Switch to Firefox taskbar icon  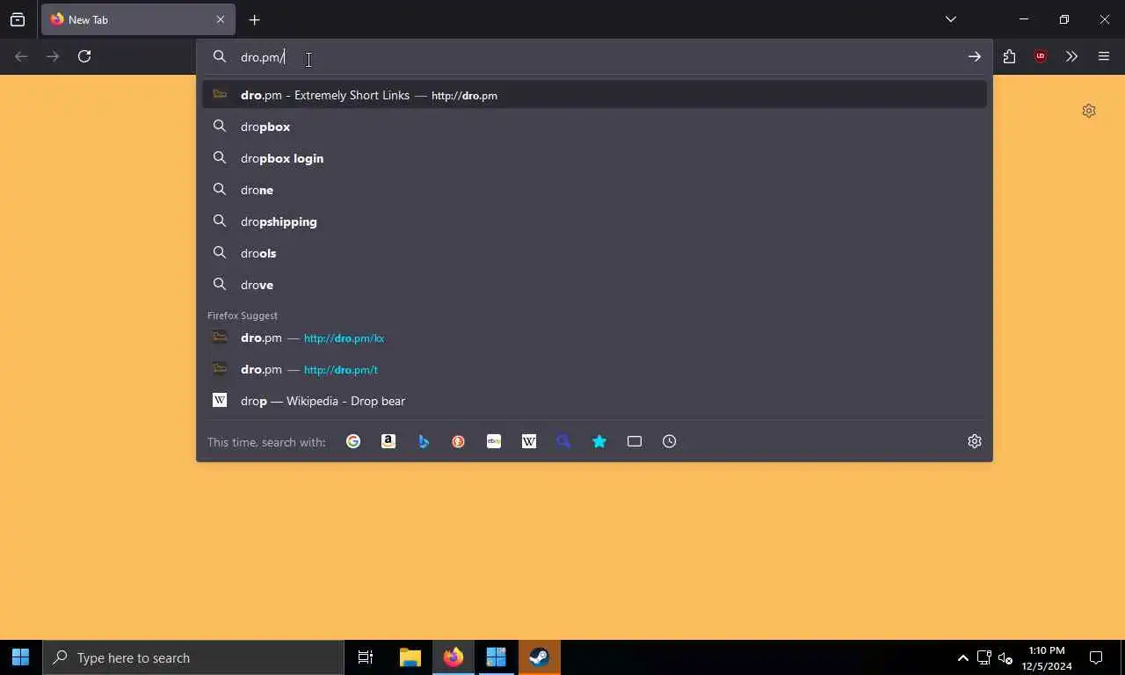(x=454, y=657)
